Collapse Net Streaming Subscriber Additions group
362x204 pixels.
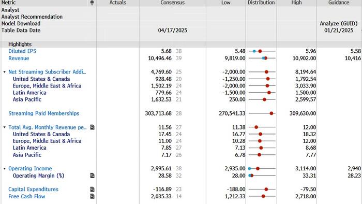[4, 72]
